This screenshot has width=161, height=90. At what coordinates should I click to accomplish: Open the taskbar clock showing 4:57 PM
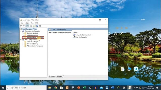tap(151, 88)
